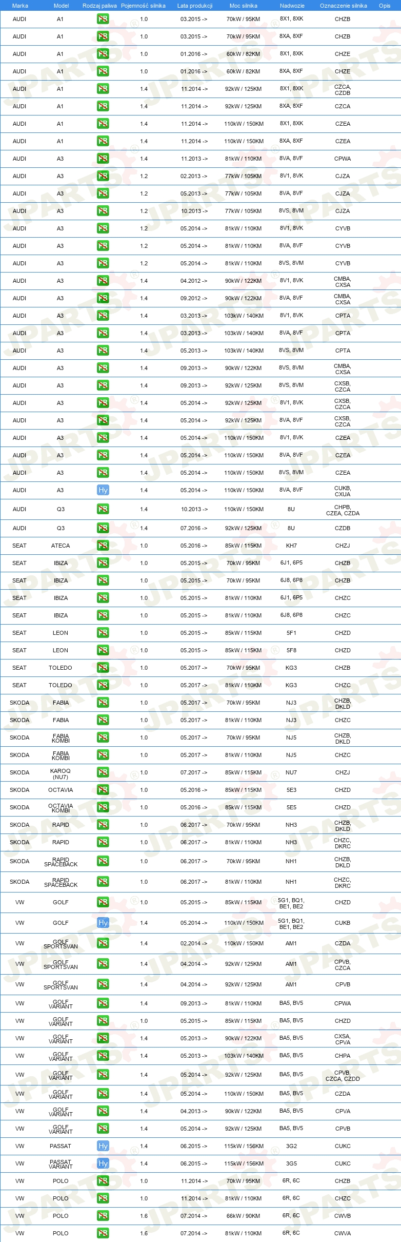This screenshot has width=401, height=1242.
Task: Click the 07.2017 -> production date cell
Action: (x=194, y=772)
